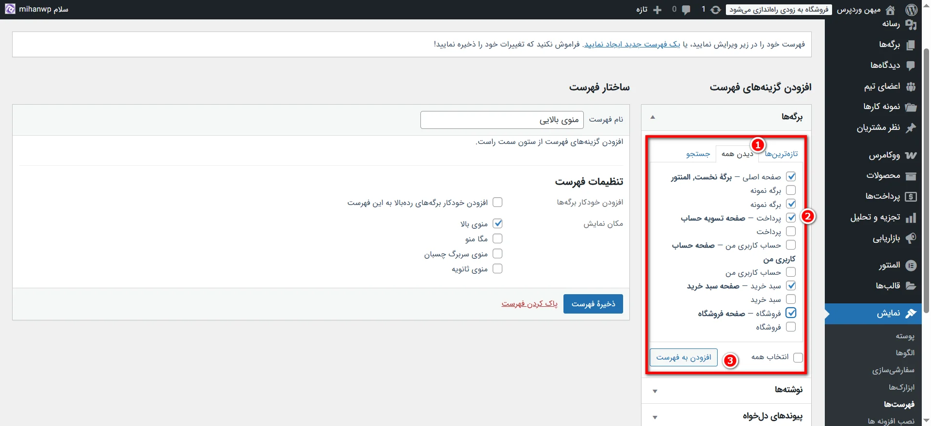The height and width of the screenshot is (426, 931).
Task: Open اعضای تیم icon in sidebar
Action: (x=911, y=86)
